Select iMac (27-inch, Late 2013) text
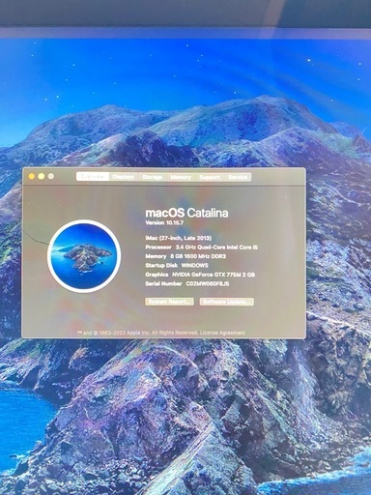Viewport: 371px width, 495px height. click(179, 238)
